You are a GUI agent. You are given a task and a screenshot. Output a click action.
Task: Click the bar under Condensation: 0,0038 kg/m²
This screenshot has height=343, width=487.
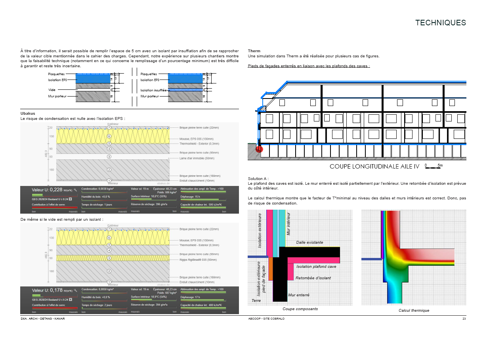[104, 193]
